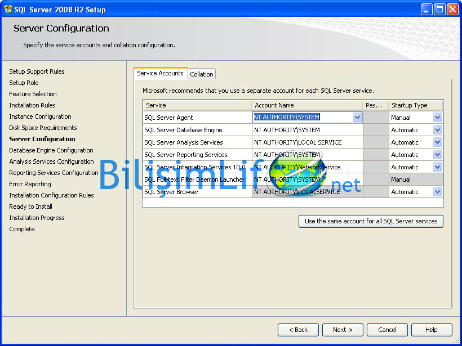Viewport: 462px width, 346px height.
Task: Close the SQL Server 2008 R2 Setup window
Action: (x=452, y=10)
